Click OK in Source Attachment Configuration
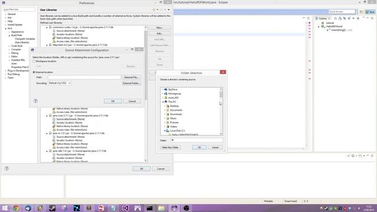The image size is (377, 212). (113, 101)
